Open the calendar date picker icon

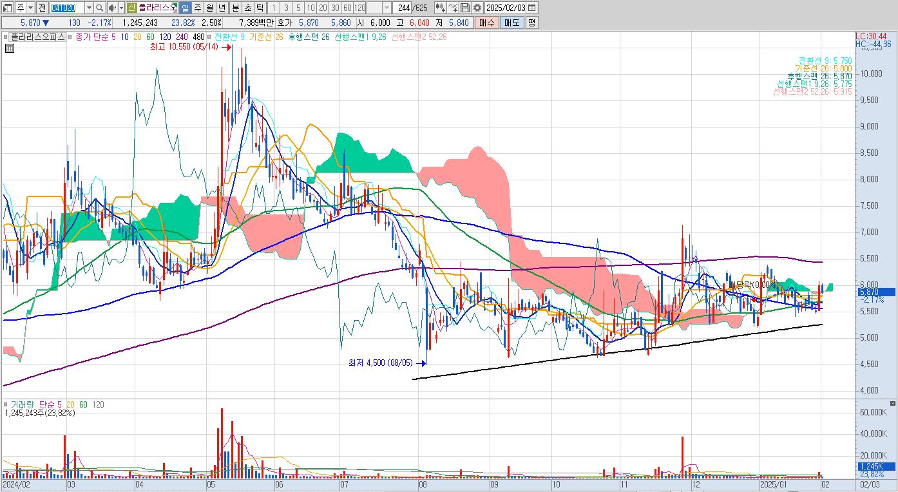[531, 8]
